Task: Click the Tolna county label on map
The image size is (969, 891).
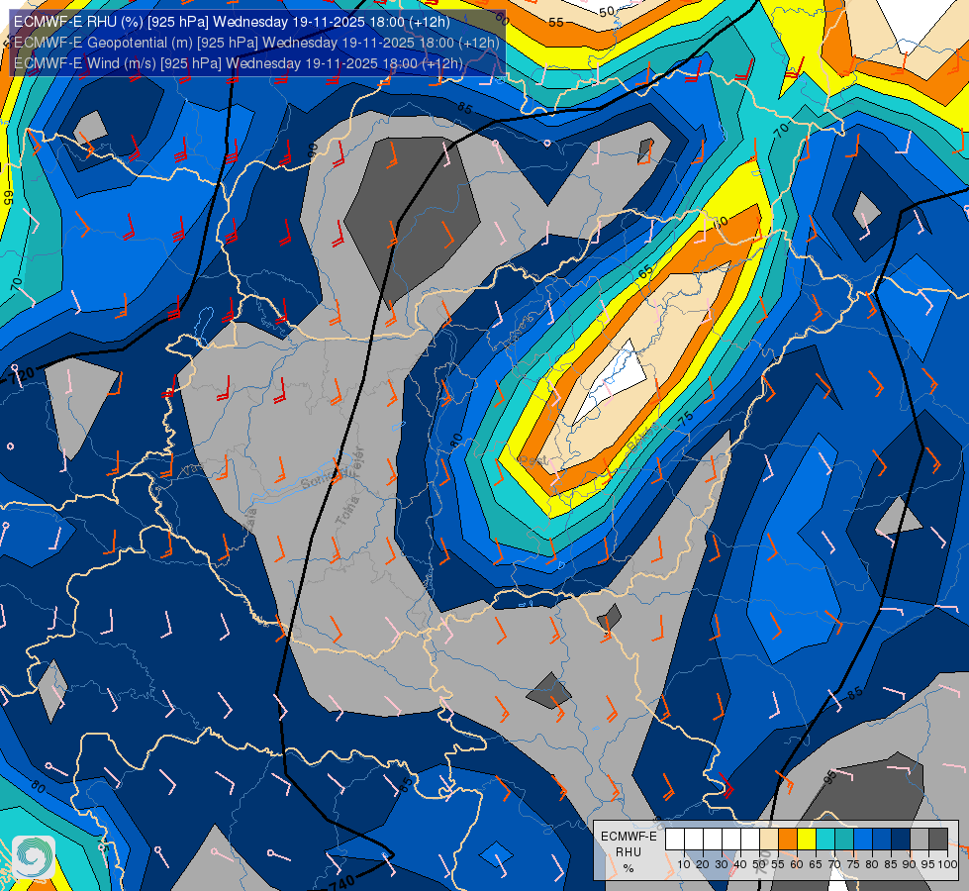Action: point(347,511)
